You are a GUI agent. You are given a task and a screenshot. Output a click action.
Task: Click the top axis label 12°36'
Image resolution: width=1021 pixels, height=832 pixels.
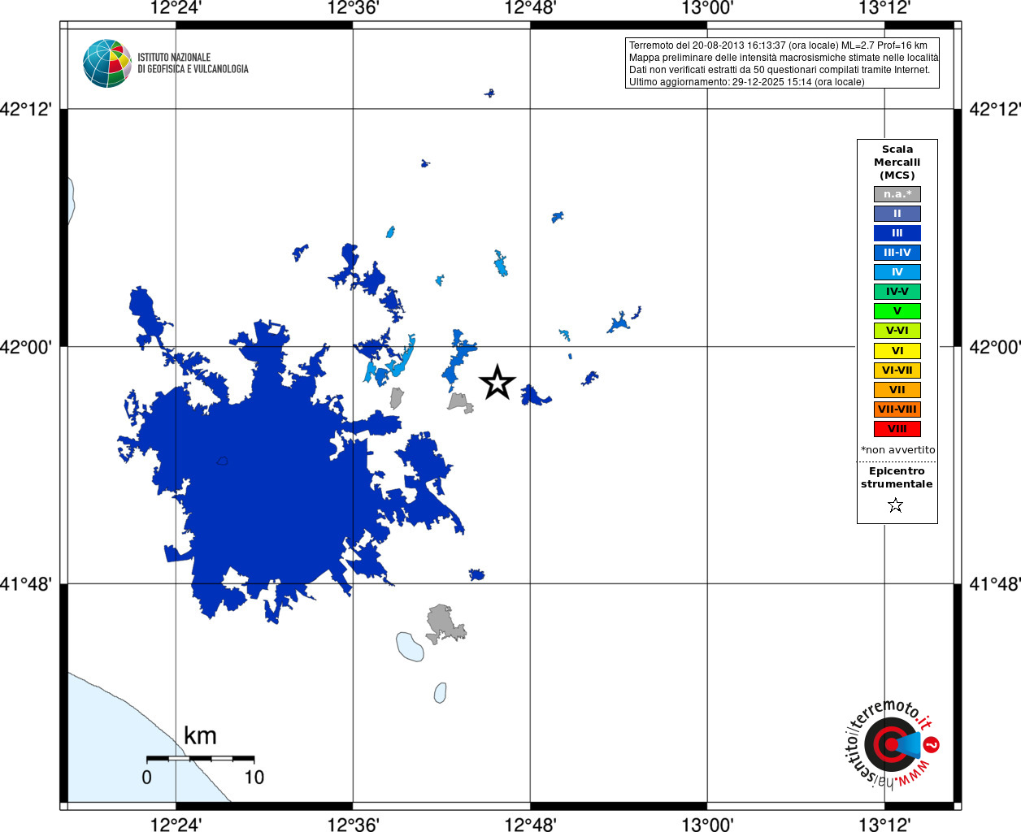(x=353, y=8)
